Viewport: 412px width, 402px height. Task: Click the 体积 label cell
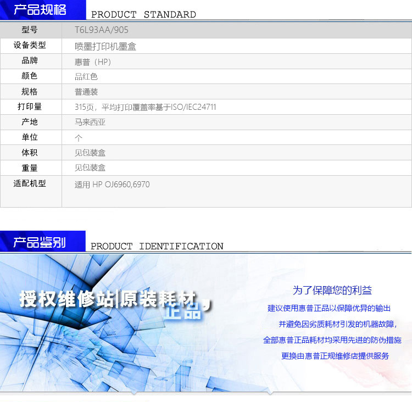[x=30, y=152]
